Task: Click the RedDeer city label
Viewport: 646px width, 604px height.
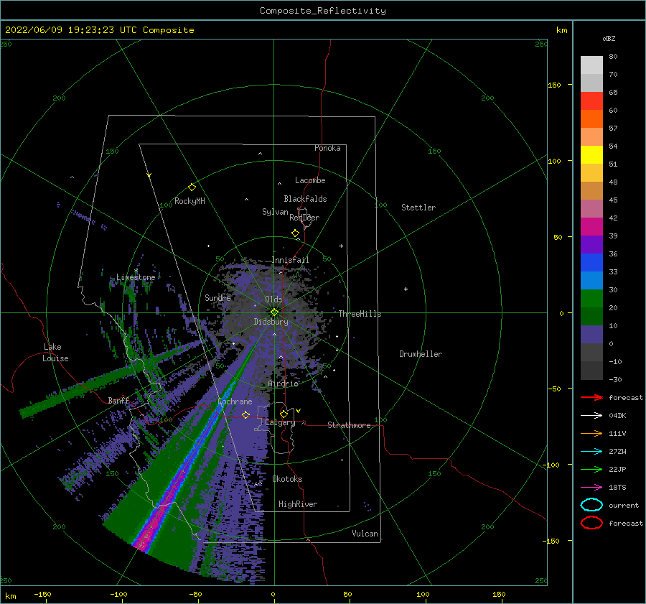Action: pyautogui.click(x=304, y=218)
